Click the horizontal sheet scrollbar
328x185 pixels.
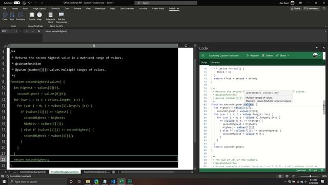click(148, 172)
